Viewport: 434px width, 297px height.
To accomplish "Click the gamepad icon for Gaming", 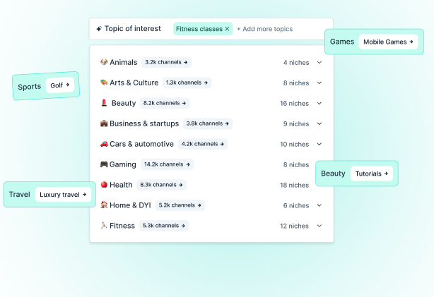I will tap(104, 164).
